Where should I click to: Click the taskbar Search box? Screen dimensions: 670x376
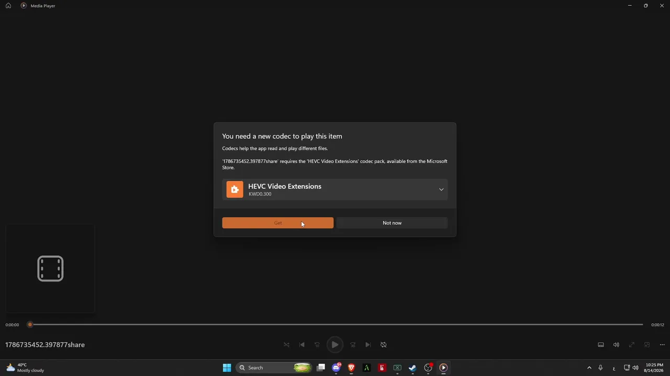pos(275,368)
